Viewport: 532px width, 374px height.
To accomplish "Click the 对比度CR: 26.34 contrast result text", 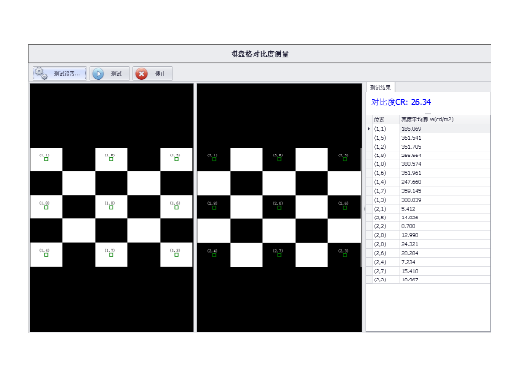I will [401, 102].
